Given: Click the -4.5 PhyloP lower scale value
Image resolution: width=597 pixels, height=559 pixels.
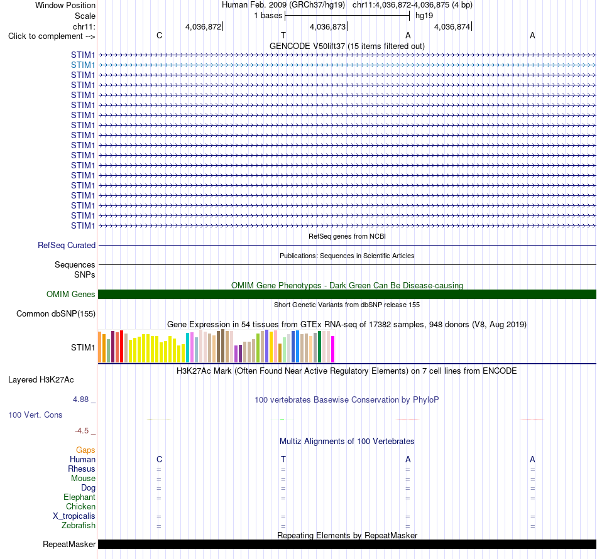Looking at the screenshot, I should point(82,431).
